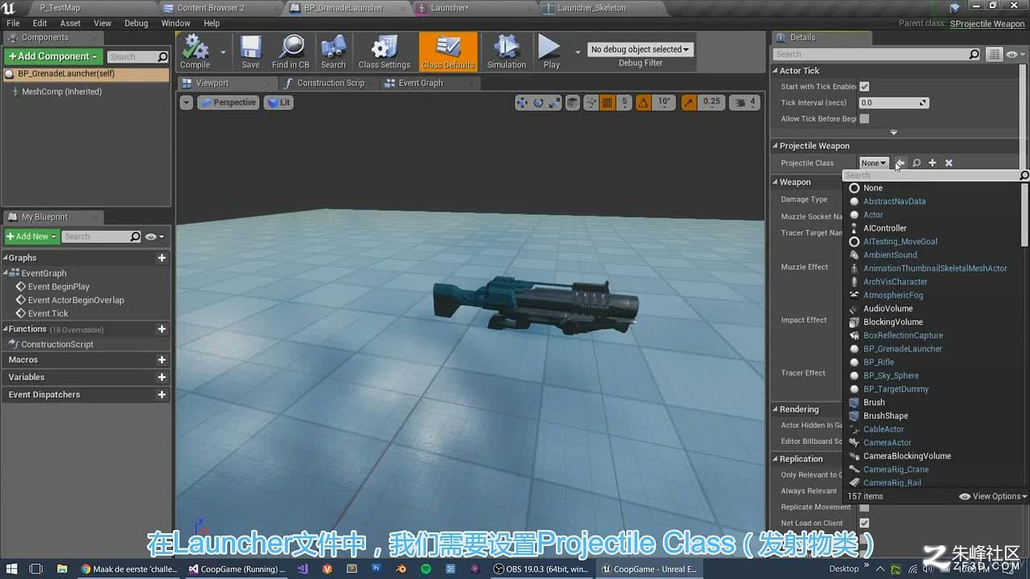Open the Projectile Class None dropdown
Screen dimensions: 1030x579
tap(874, 163)
